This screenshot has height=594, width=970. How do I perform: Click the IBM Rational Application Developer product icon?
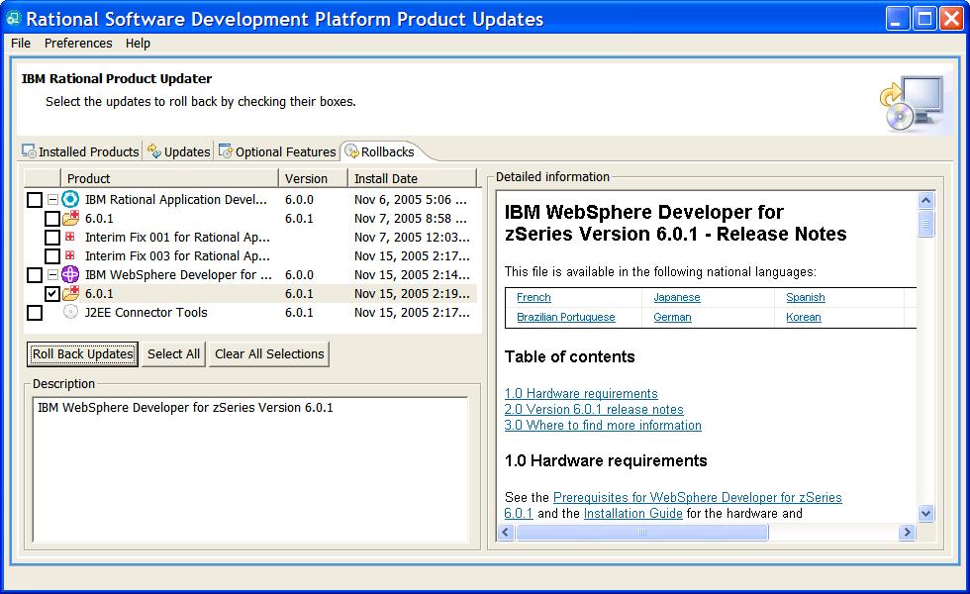click(x=70, y=199)
